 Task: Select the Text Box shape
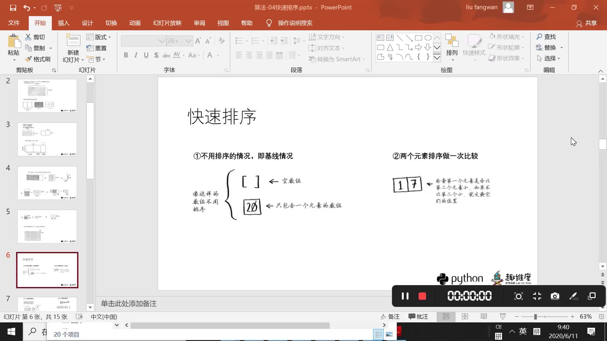381,38
